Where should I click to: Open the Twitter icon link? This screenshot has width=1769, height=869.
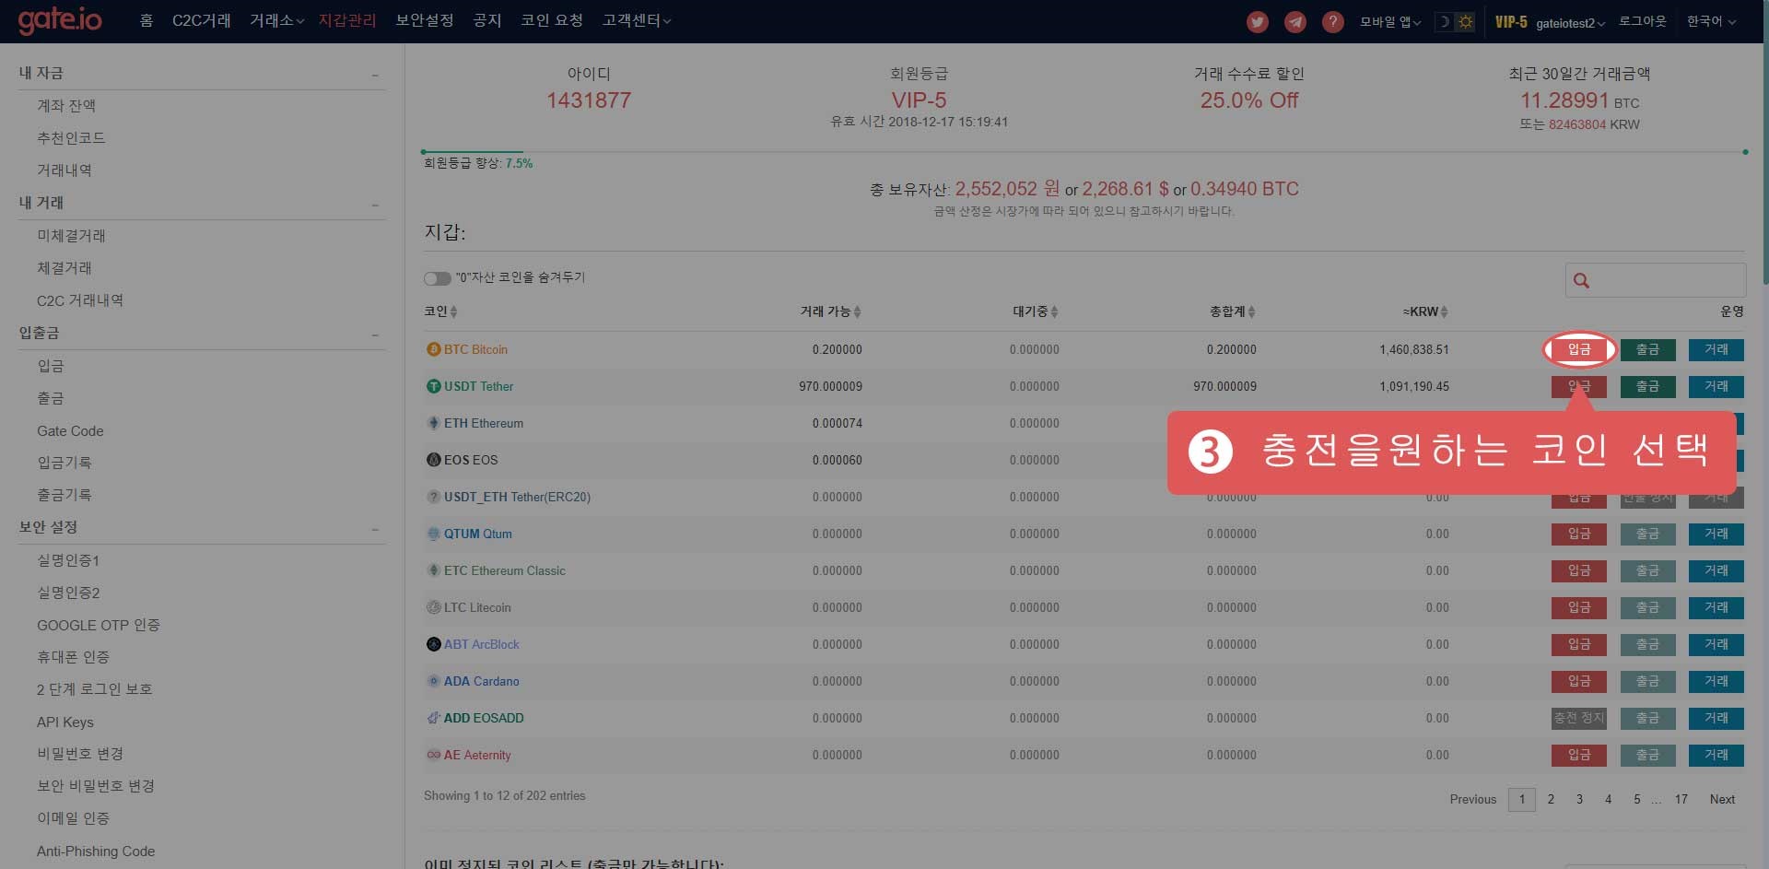click(x=1258, y=22)
